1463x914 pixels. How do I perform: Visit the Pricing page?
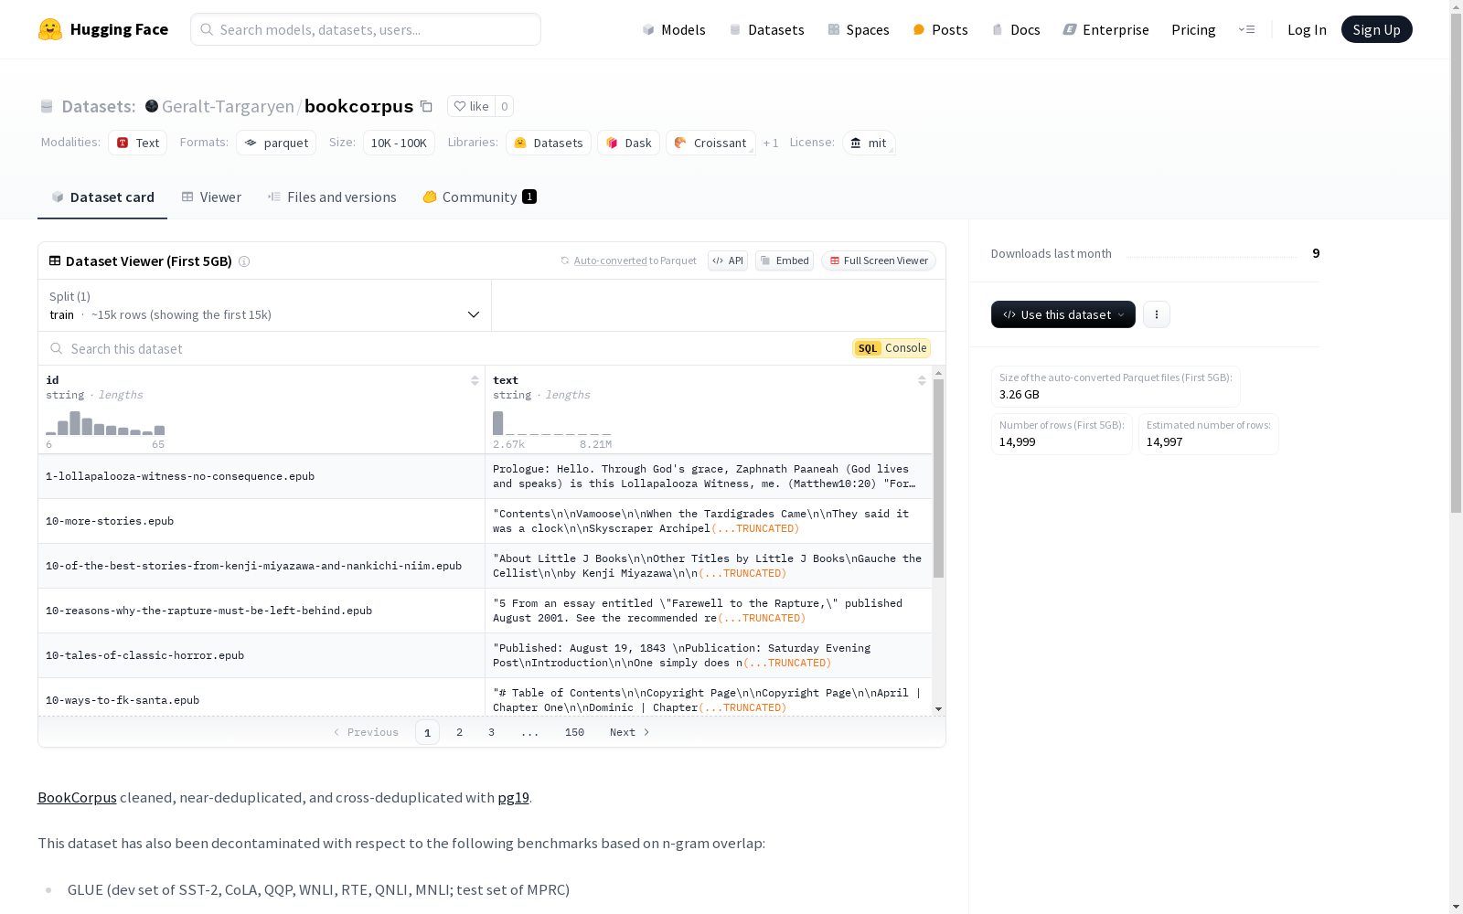[1193, 29]
